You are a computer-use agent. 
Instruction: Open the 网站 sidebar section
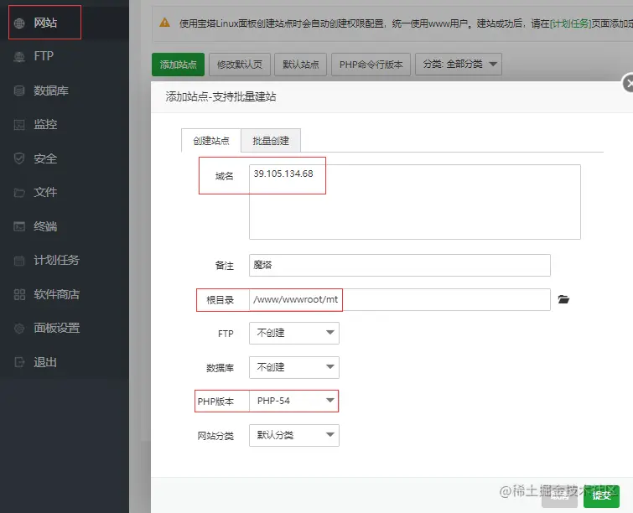point(45,23)
